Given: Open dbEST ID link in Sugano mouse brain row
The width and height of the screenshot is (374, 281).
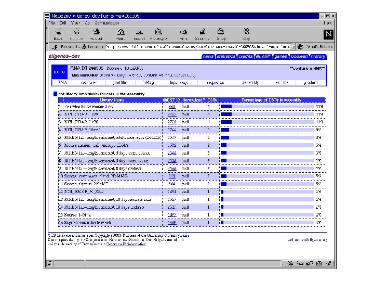Looking at the screenshot, I should tap(172, 223).
